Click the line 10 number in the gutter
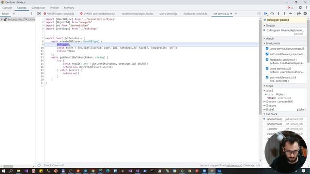This screenshot has height=174, width=310. pyautogui.click(x=42, y=48)
